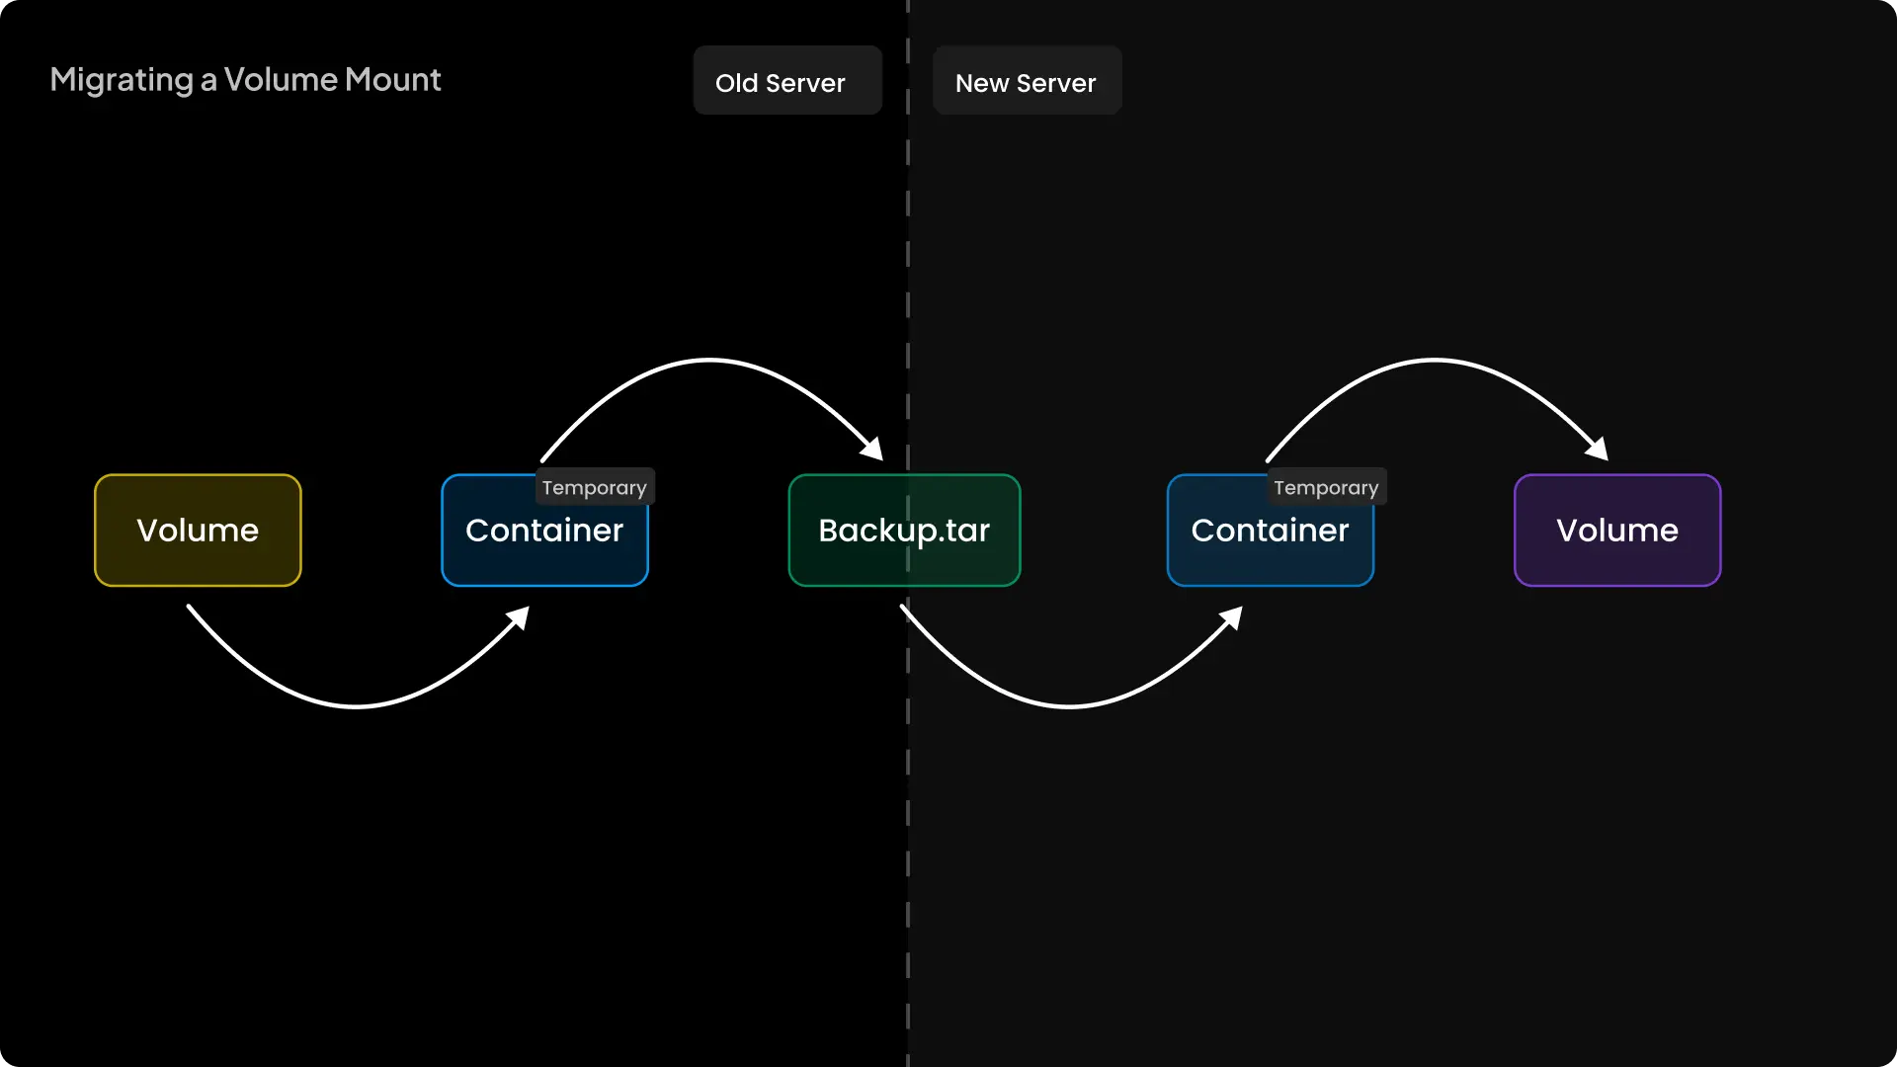The width and height of the screenshot is (1897, 1067).
Task: Expand the Backup.tar node details
Action: pos(903,531)
